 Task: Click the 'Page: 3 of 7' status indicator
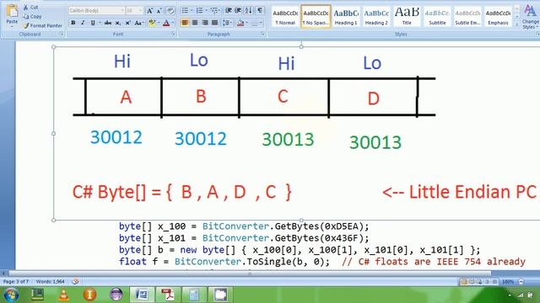tap(16, 282)
